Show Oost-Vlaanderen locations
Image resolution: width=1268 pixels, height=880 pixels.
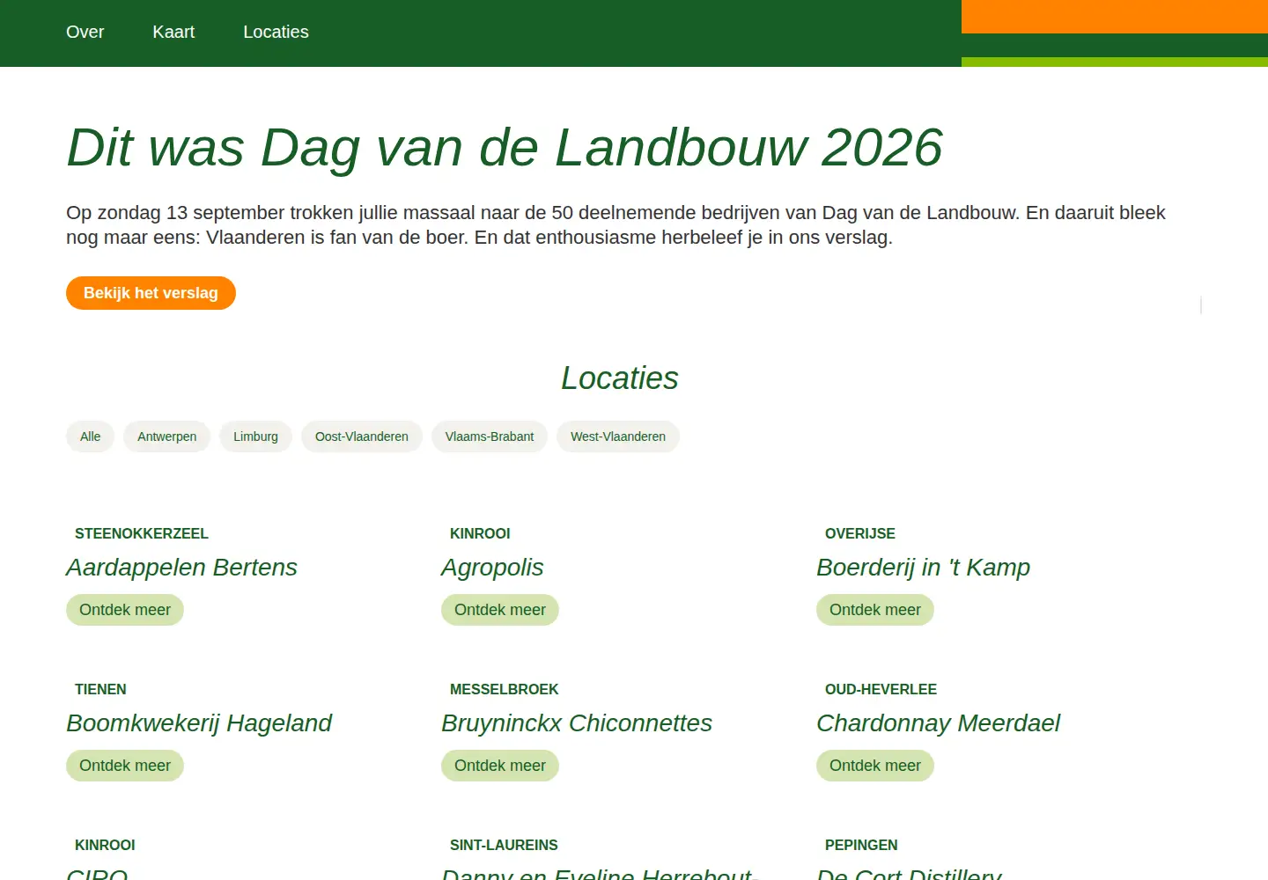362,436
